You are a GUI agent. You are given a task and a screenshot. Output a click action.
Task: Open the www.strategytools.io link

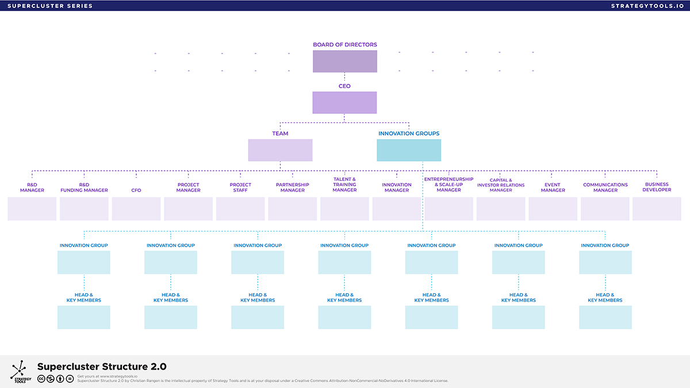click(118, 376)
